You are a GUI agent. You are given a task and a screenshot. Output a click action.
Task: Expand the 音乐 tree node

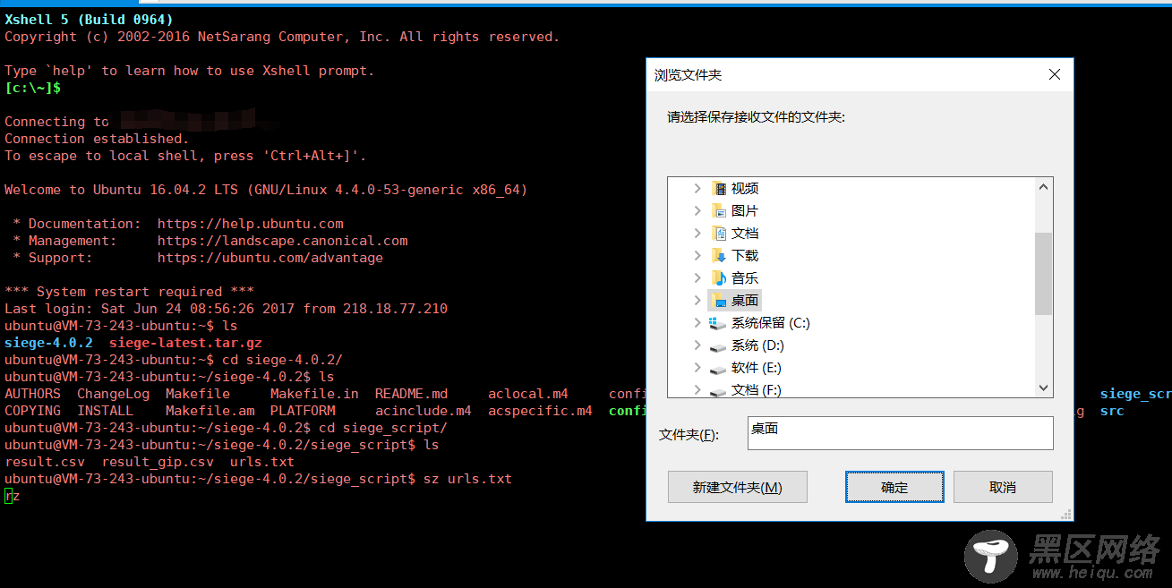697,277
